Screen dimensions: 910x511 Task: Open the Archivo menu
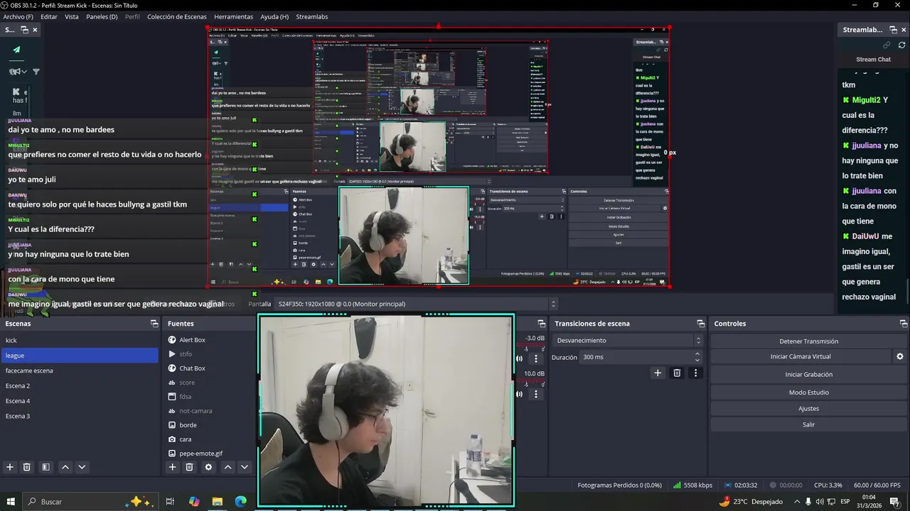(x=18, y=16)
